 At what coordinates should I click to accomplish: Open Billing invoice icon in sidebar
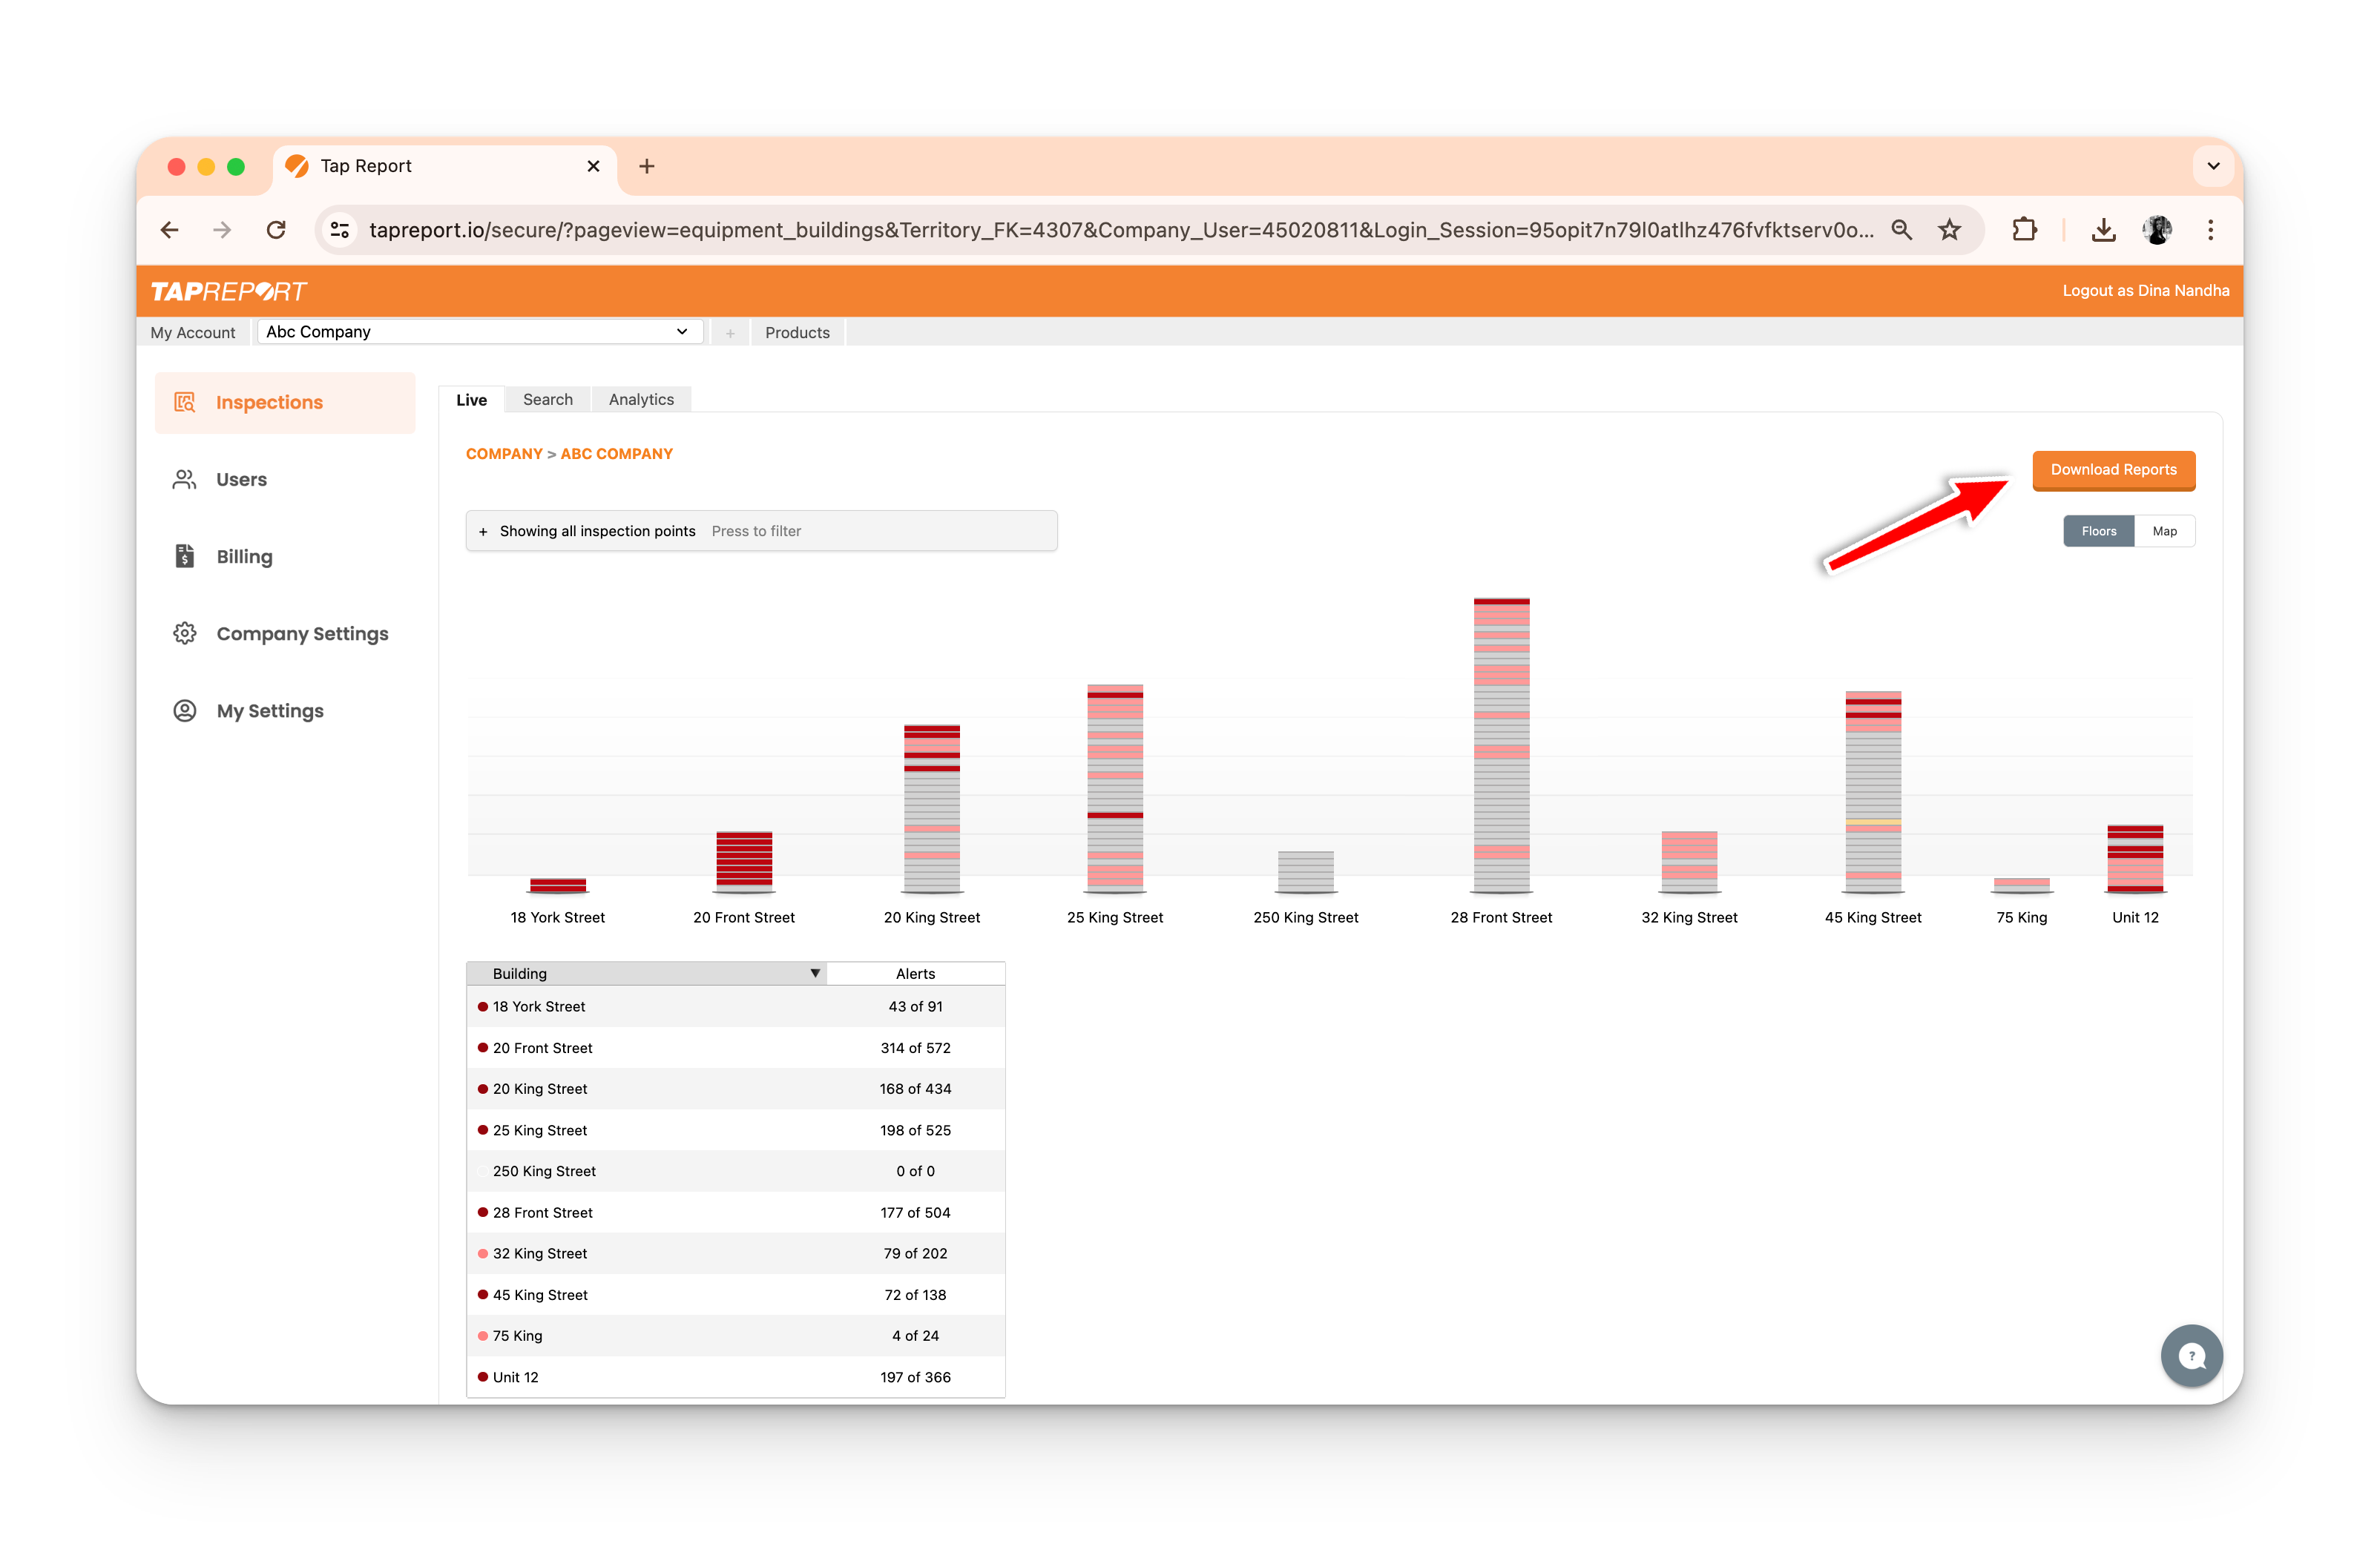185,557
